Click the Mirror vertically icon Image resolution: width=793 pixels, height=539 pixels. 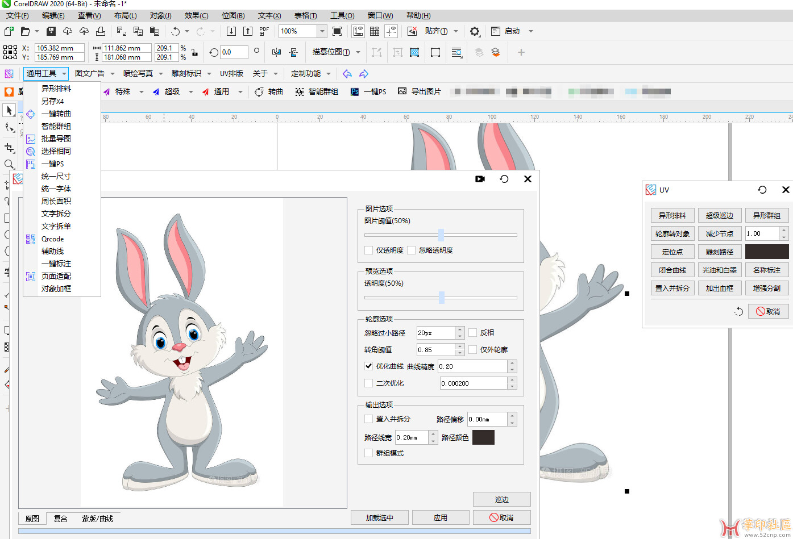pyautogui.click(x=293, y=52)
